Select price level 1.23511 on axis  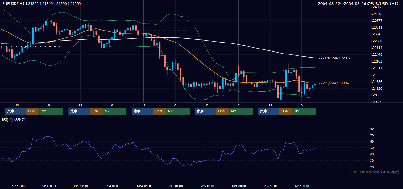376,27
